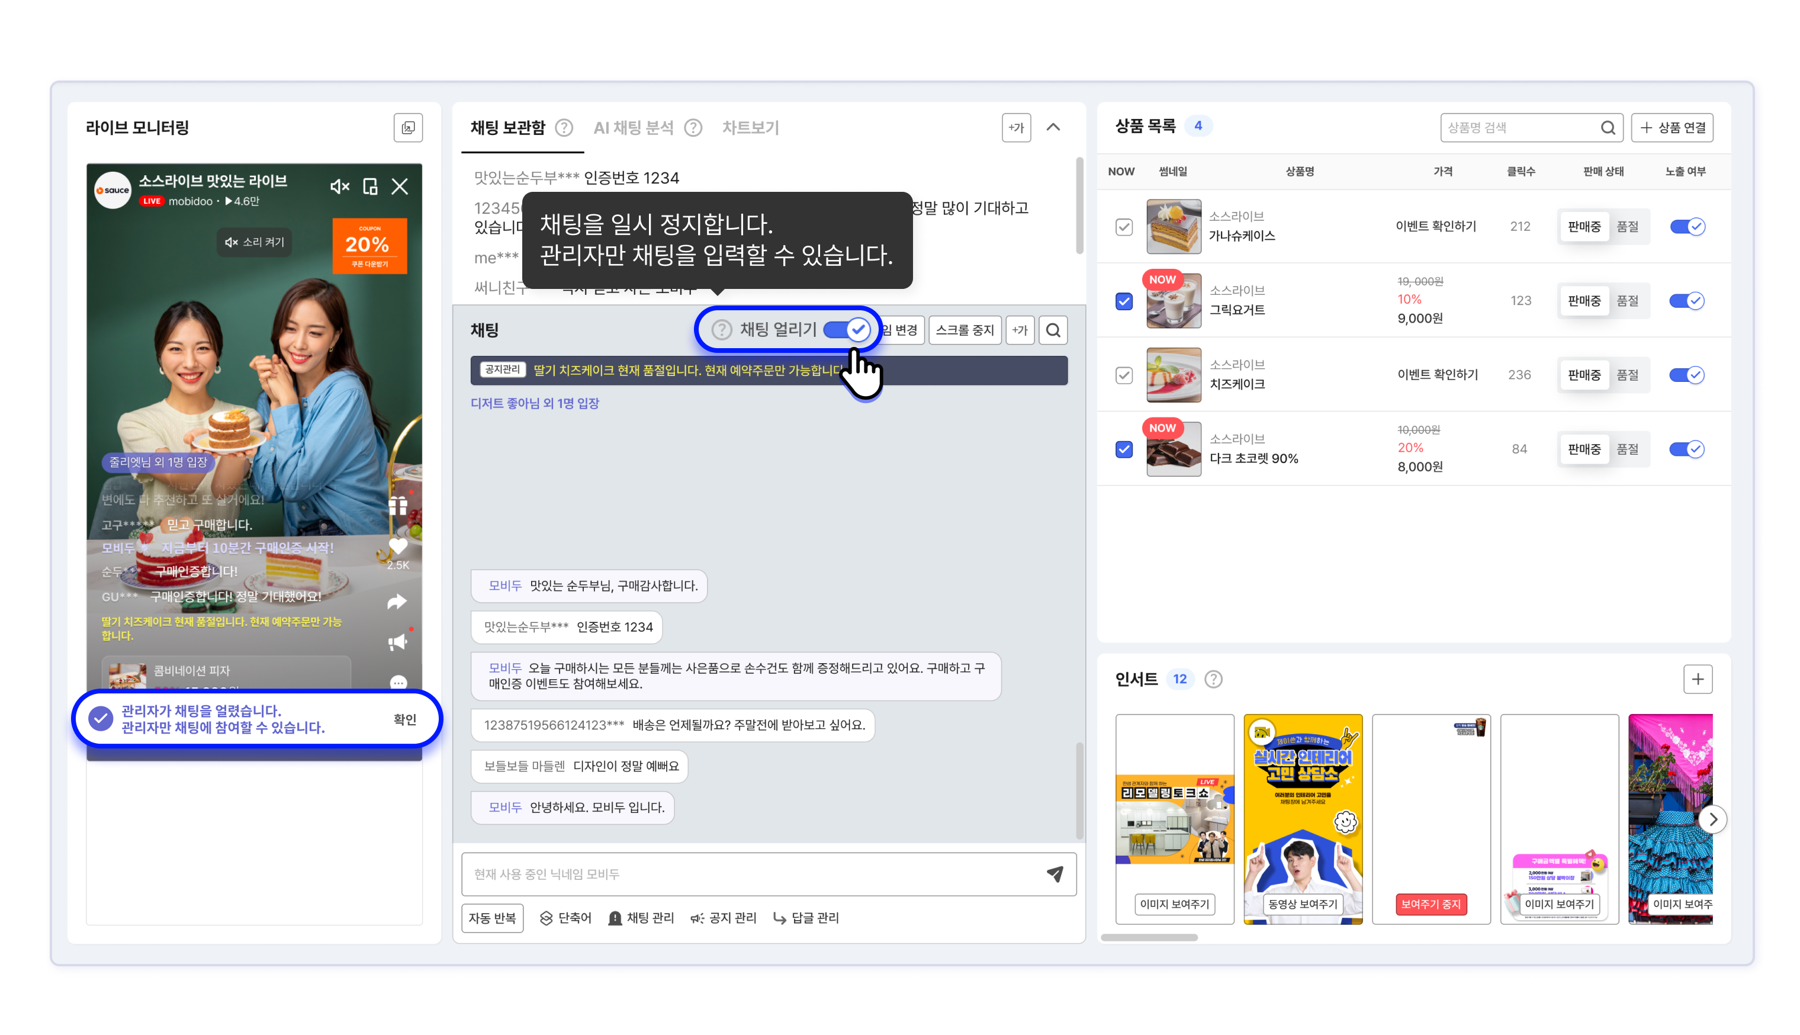Screen dimensions: 1800x1035
Task: Click the chat search magnifier icon
Action: 1053,330
